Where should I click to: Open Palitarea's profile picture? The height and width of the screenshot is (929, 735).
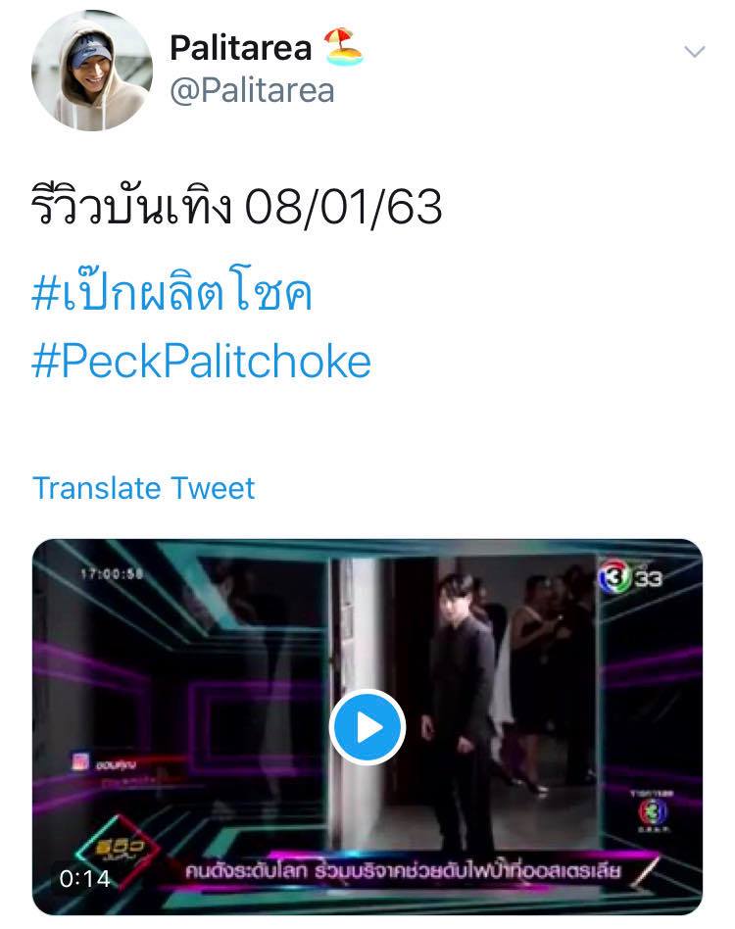point(92,70)
